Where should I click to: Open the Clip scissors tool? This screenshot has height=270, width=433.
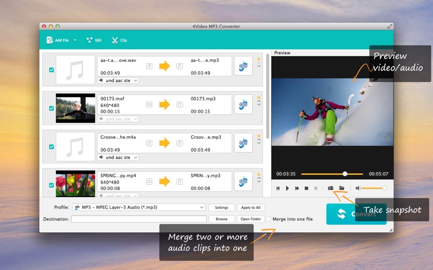point(119,40)
